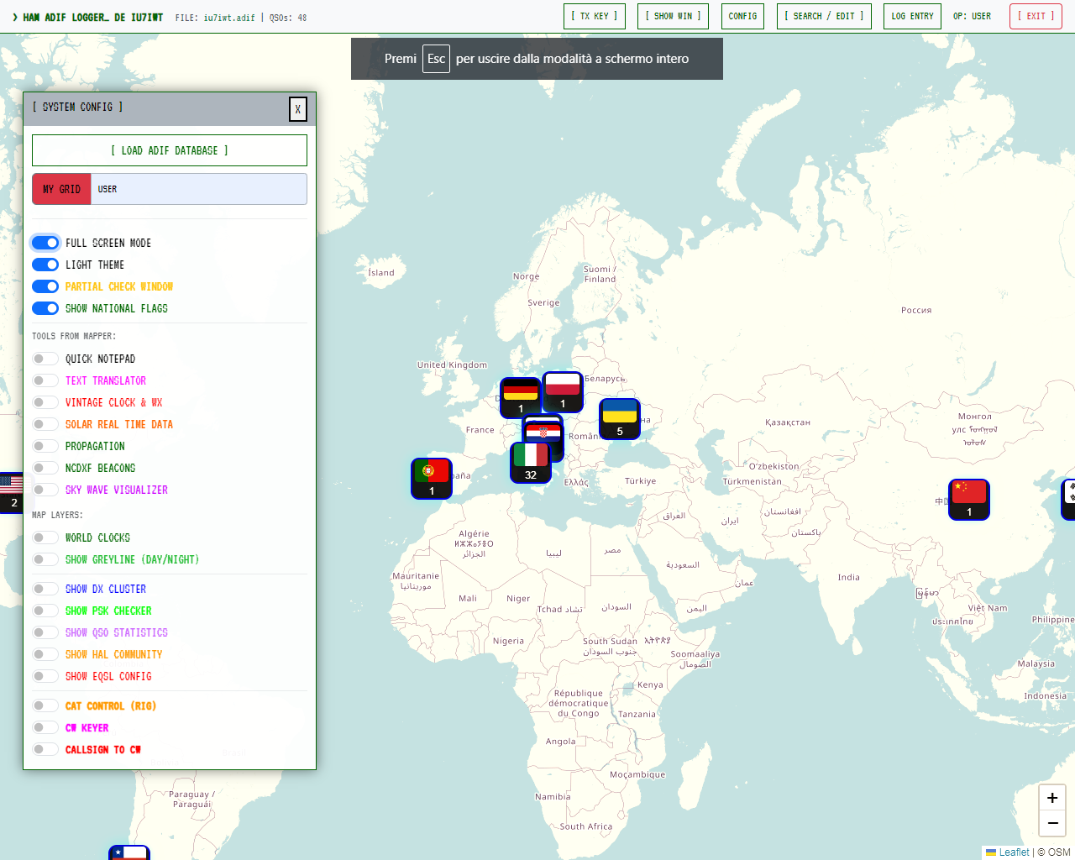Turn on the Propagation tool toggle
1075x860 pixels.
45,446
